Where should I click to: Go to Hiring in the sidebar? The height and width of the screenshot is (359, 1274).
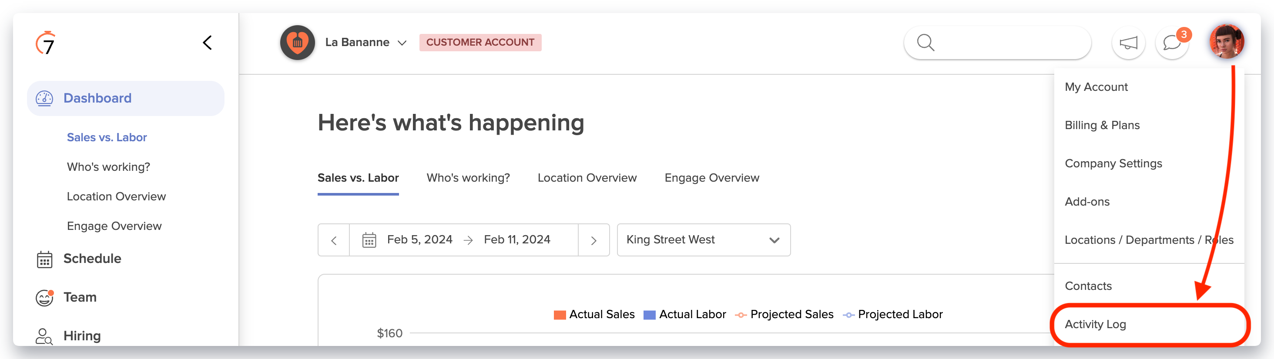pos(82,336)
